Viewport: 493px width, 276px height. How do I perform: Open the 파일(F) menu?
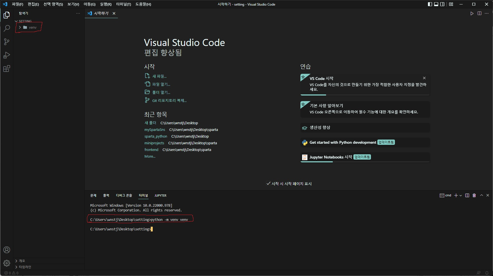click(x=18, y=4)
